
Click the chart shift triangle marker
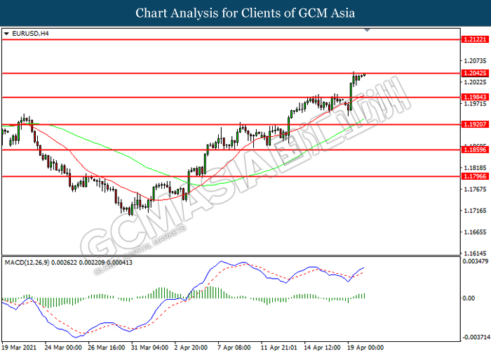(x=368, y=30)
